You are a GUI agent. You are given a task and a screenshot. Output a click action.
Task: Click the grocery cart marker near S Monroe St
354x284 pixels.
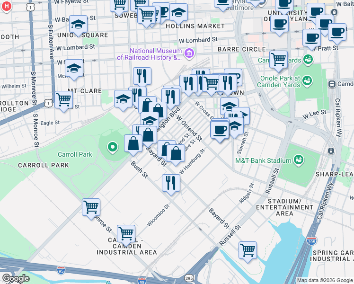pyautogui.click(x=91, y=208)
